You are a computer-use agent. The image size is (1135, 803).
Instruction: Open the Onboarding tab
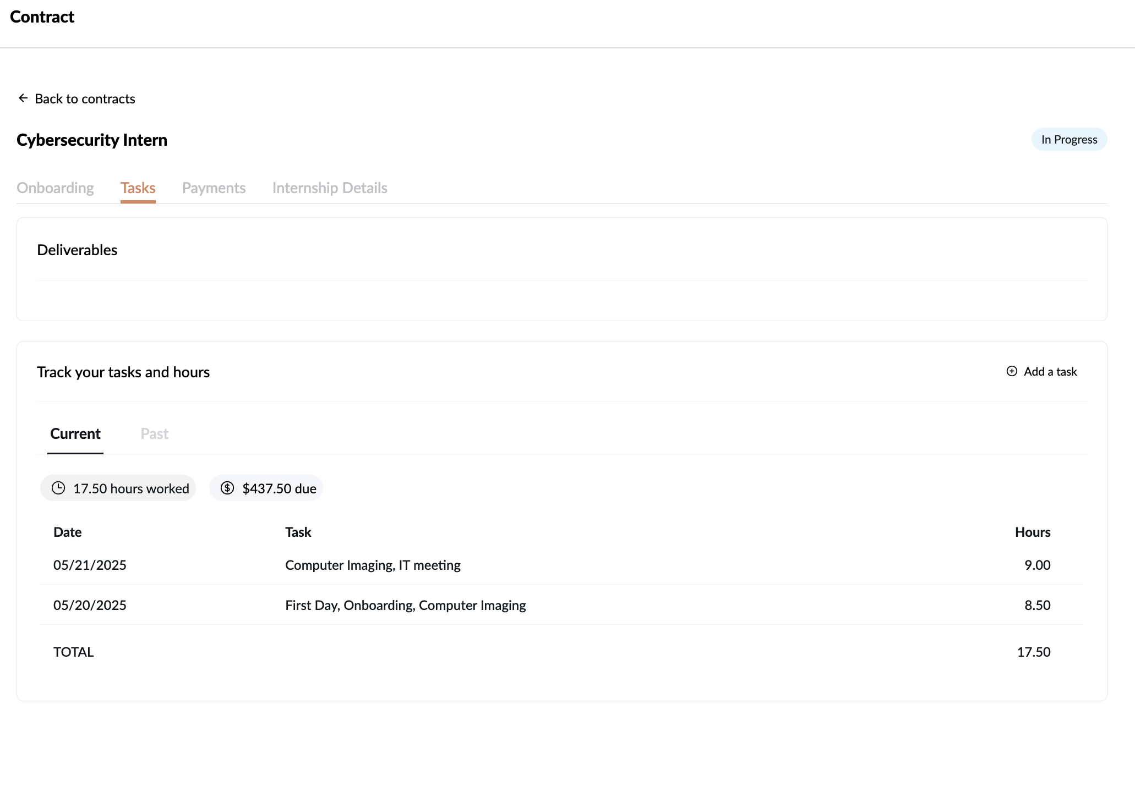(x=55, y=188)
